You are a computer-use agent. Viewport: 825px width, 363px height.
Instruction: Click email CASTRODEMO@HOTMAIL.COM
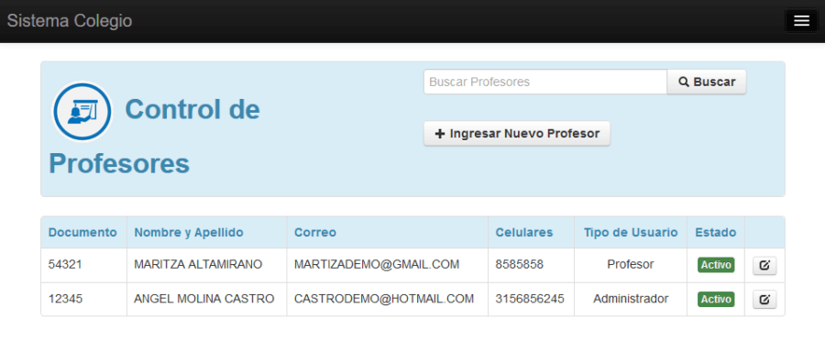(384, 299)
